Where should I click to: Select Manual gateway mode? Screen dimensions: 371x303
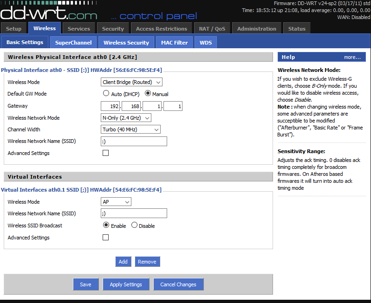[148, 93]
